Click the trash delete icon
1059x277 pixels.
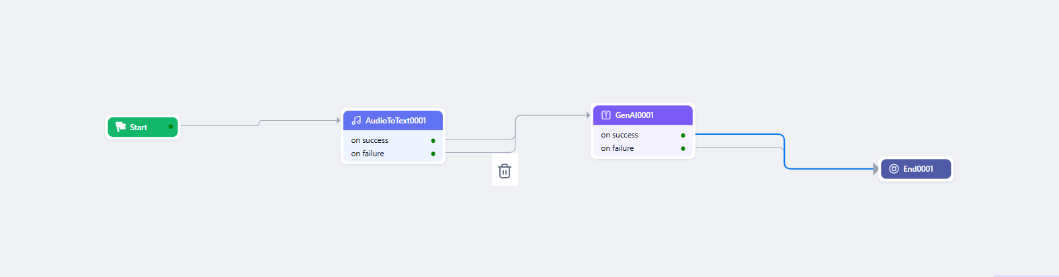tap(505, 171)
